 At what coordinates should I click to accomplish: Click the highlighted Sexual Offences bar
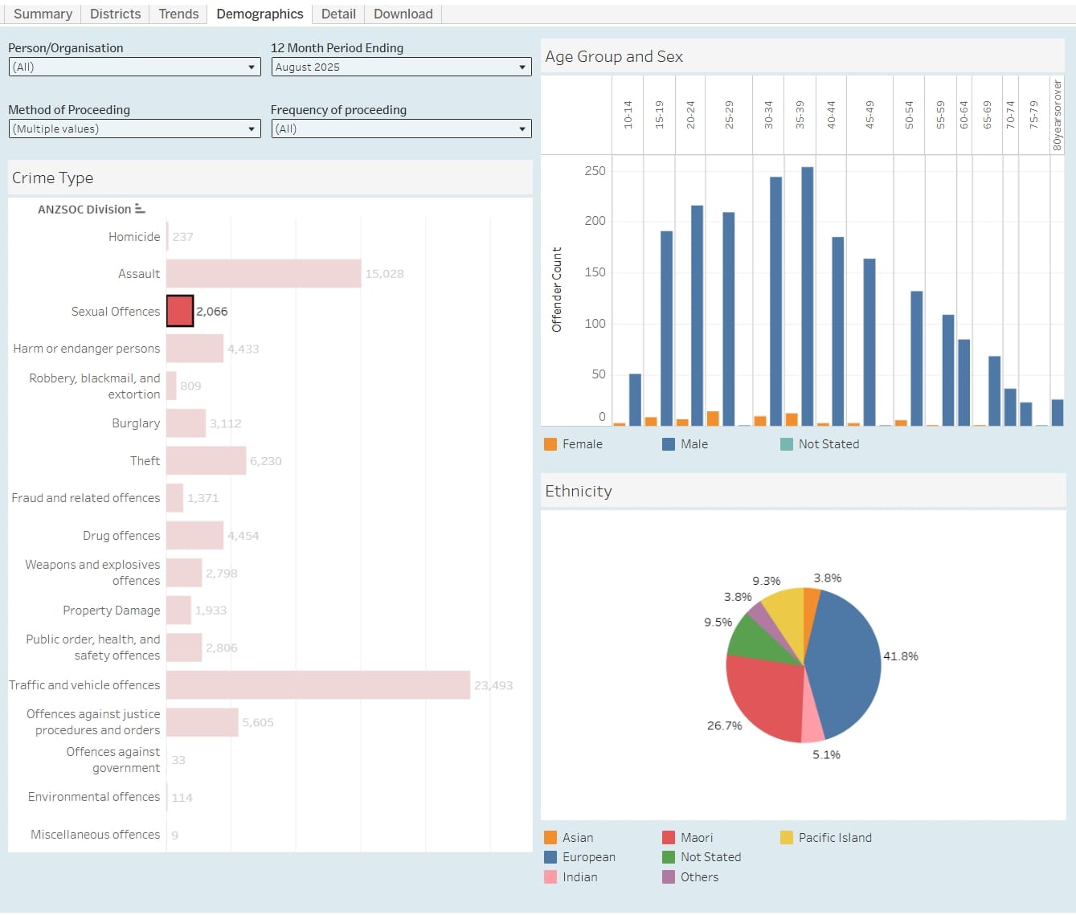[180, 311]
